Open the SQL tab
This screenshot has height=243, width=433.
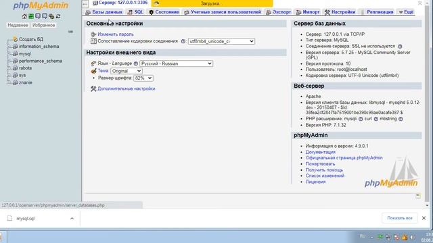click(x=135, y=12)
